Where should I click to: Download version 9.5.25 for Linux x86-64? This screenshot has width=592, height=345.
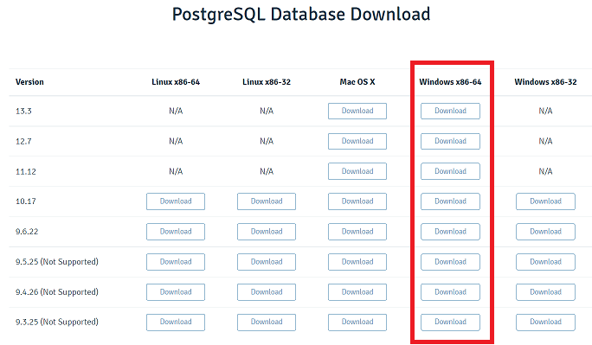coord(176,262)
